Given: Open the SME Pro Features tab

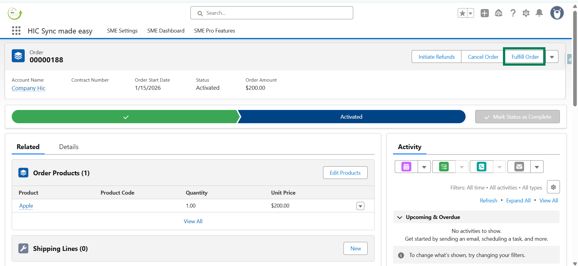Looking at the screenshot, I should tap(215, 31).
